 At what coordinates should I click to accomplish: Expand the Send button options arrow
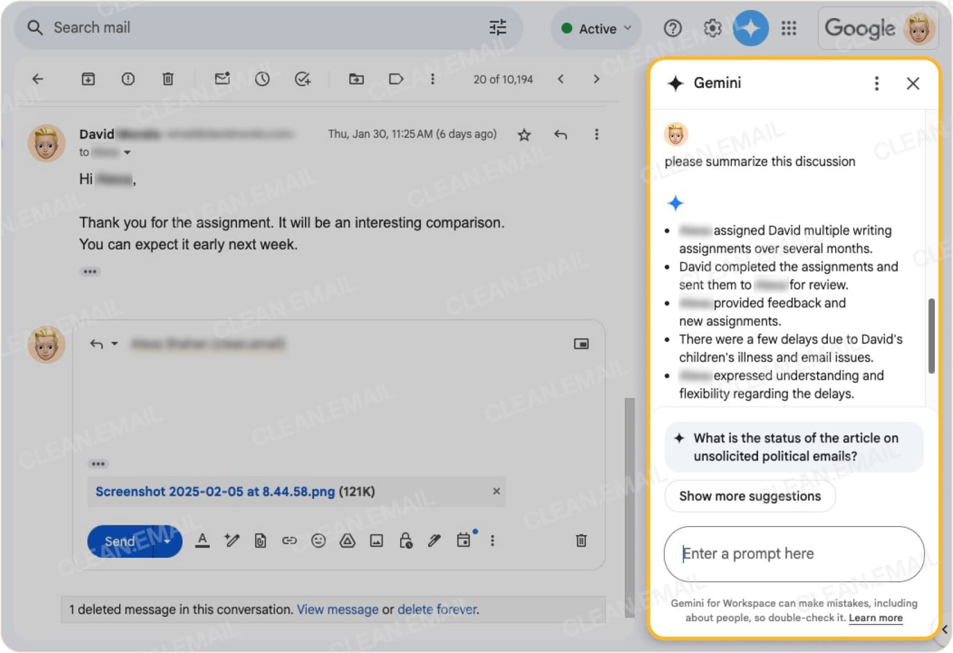(x=167, y=541)
